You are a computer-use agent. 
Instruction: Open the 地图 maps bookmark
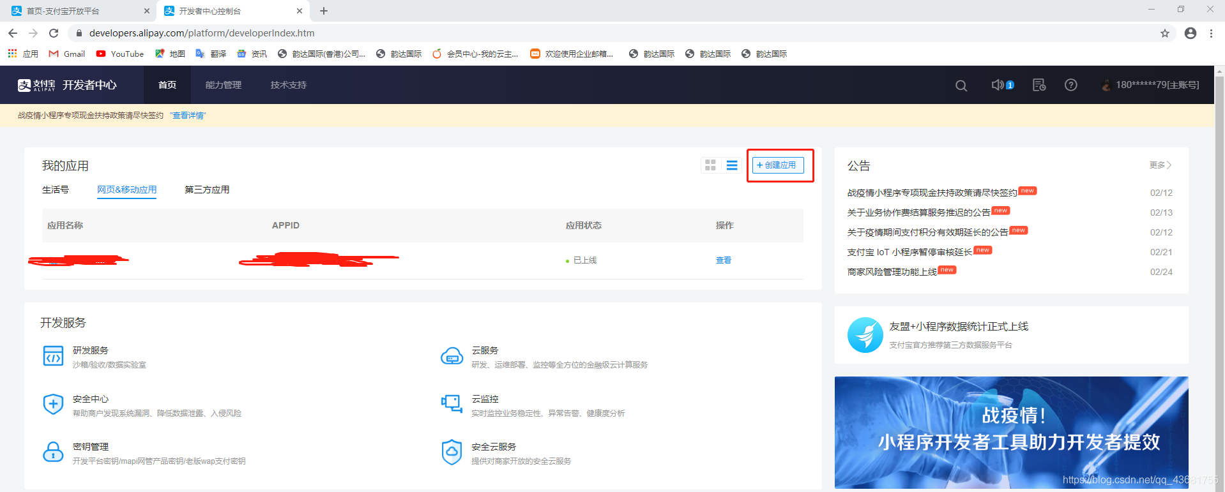(x=170, y=54)
